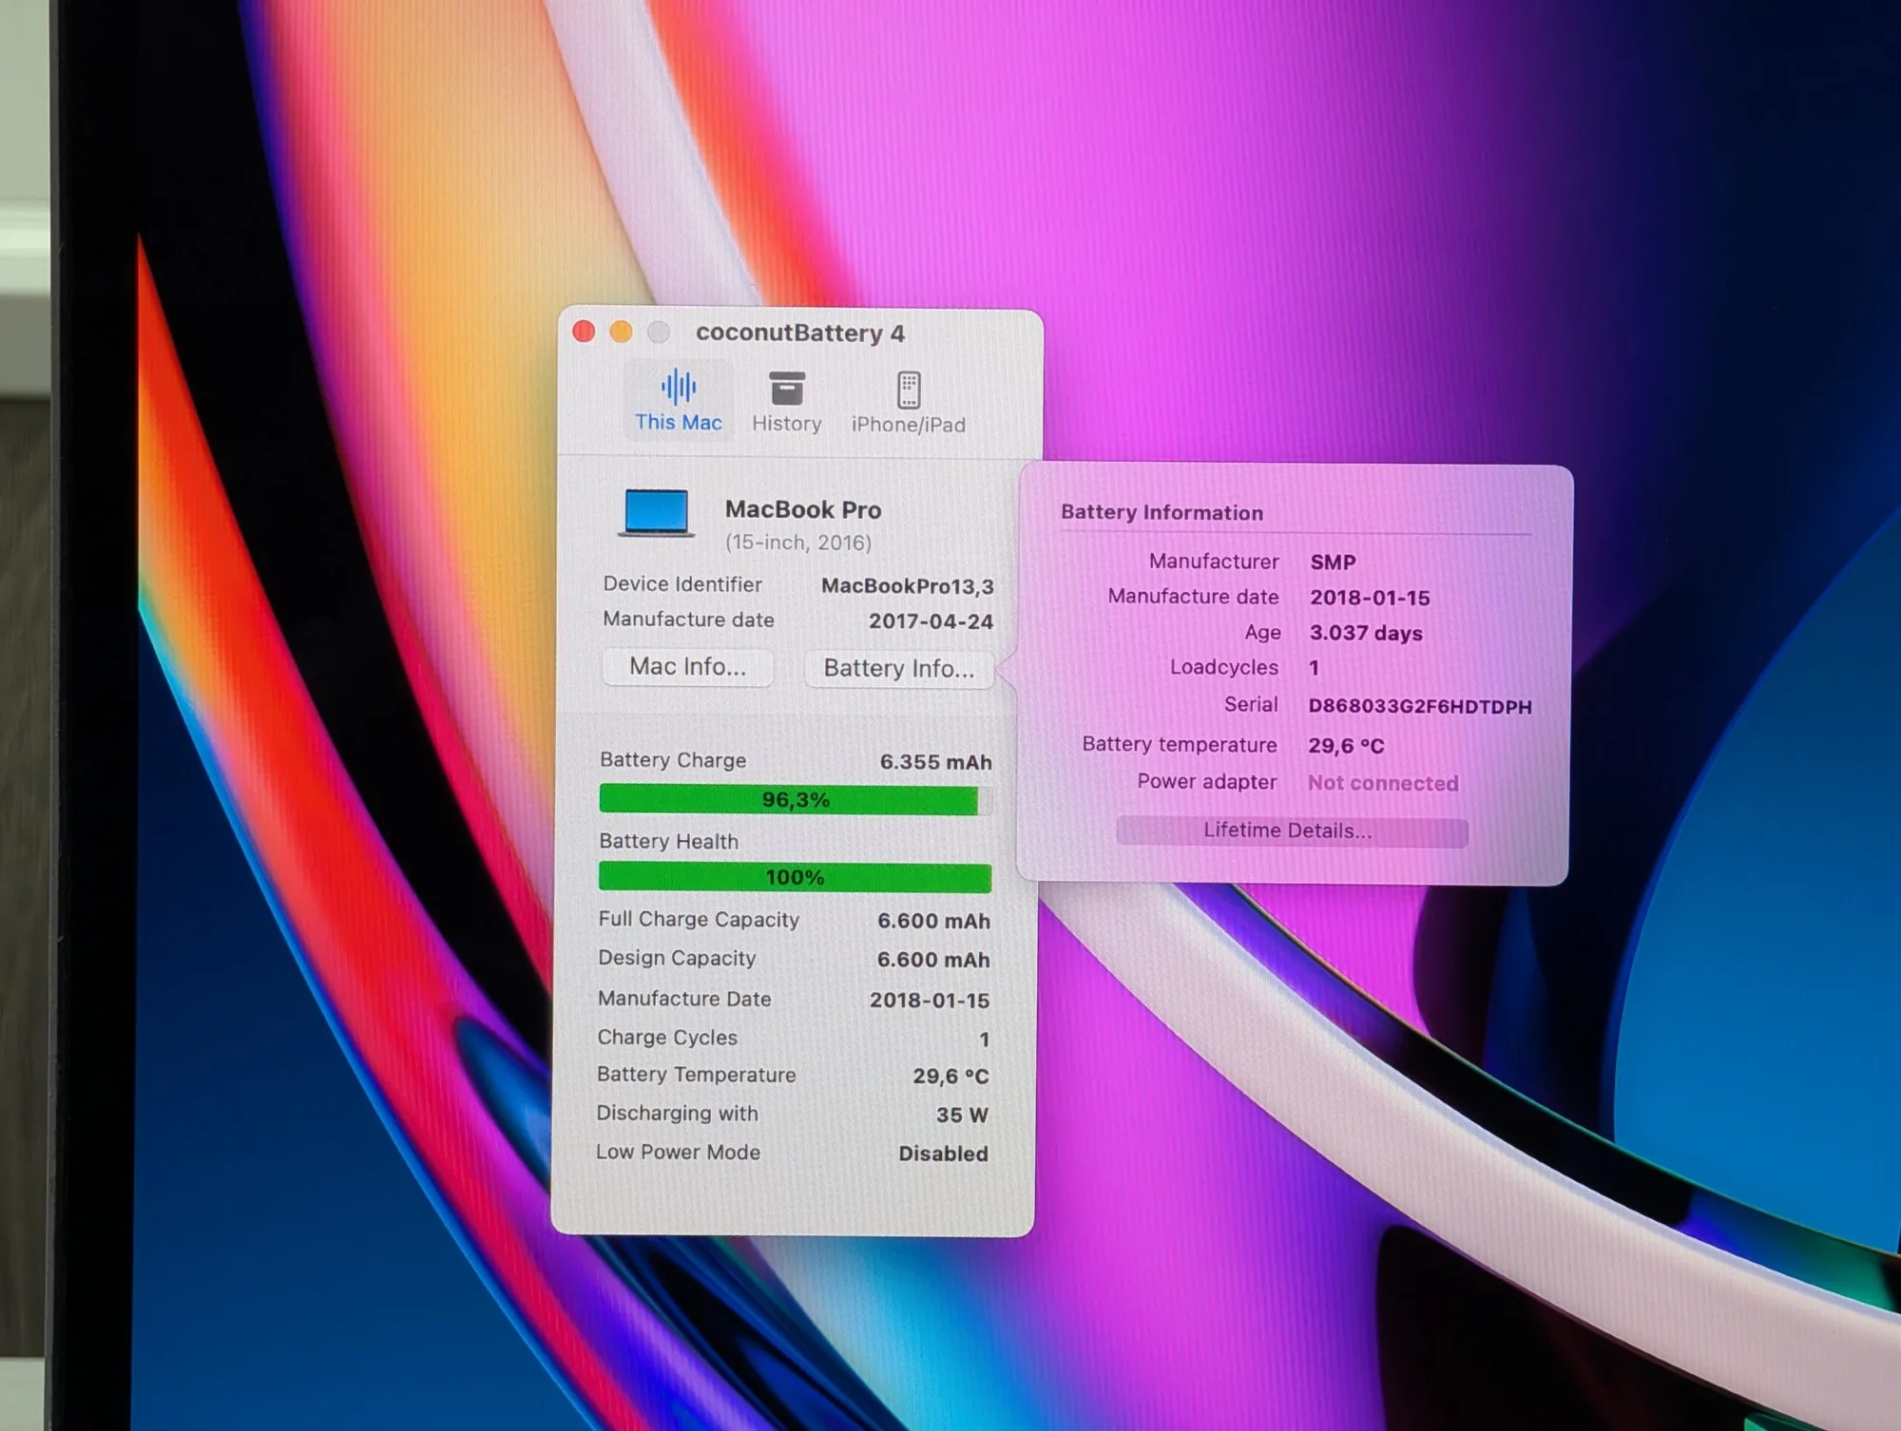Click the Battery Info... button
The width and height of the screenshot is (1901, 1431).
[899, 669]
